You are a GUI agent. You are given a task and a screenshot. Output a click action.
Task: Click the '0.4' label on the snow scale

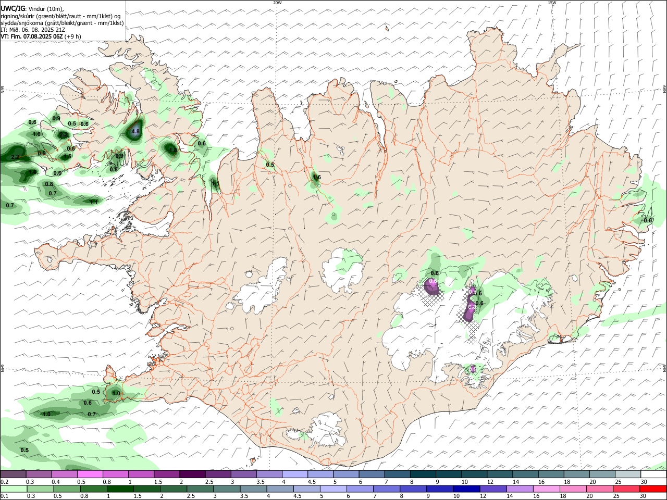(x=56, y=482)
